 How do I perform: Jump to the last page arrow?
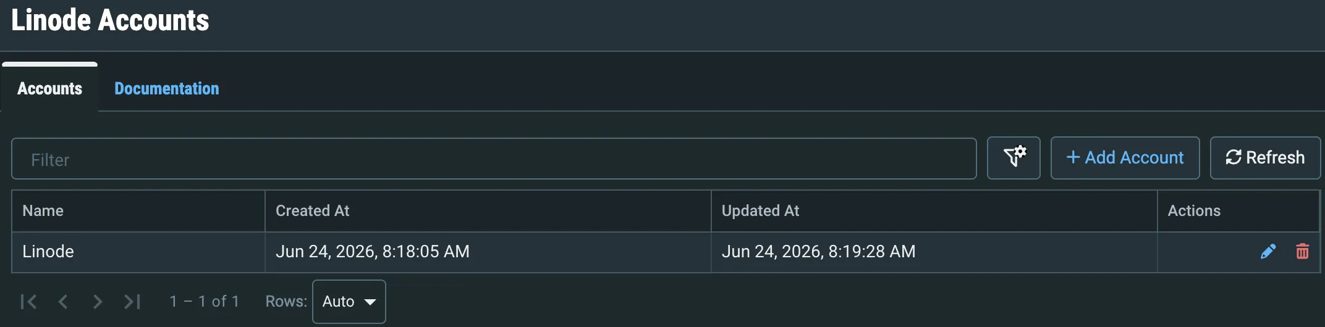132,301
